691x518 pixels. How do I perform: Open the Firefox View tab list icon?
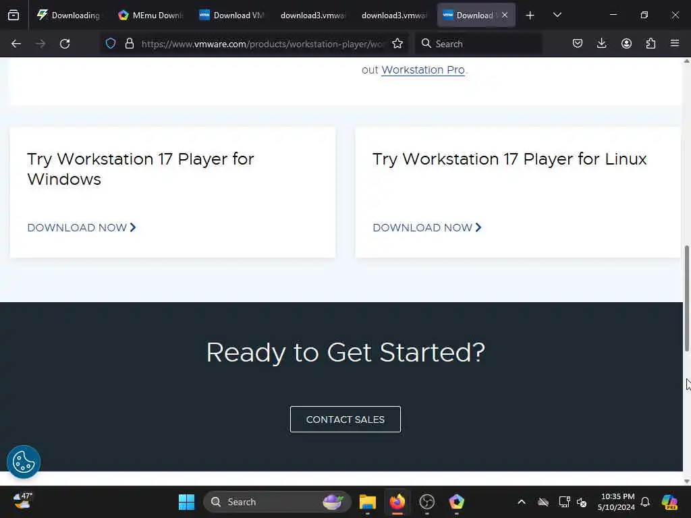[13, 15]
